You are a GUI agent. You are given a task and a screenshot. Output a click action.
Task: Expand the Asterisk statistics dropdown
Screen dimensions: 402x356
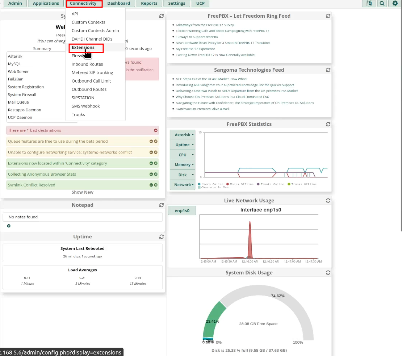(183, 135)
